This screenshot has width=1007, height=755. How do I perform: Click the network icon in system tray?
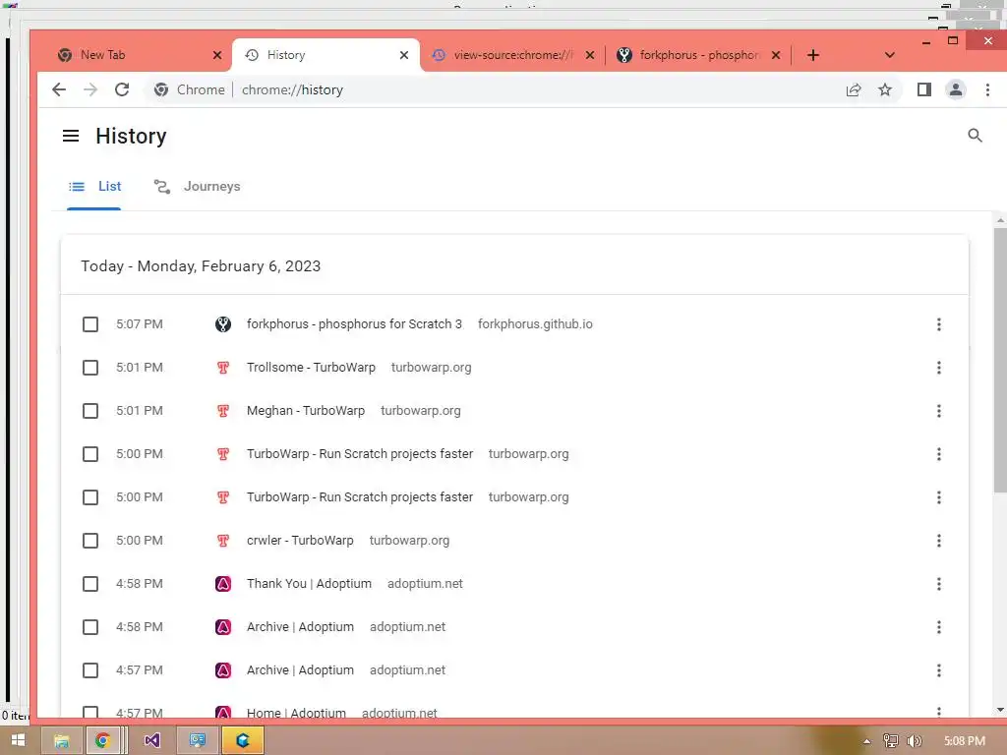click(x=890, y=741)
